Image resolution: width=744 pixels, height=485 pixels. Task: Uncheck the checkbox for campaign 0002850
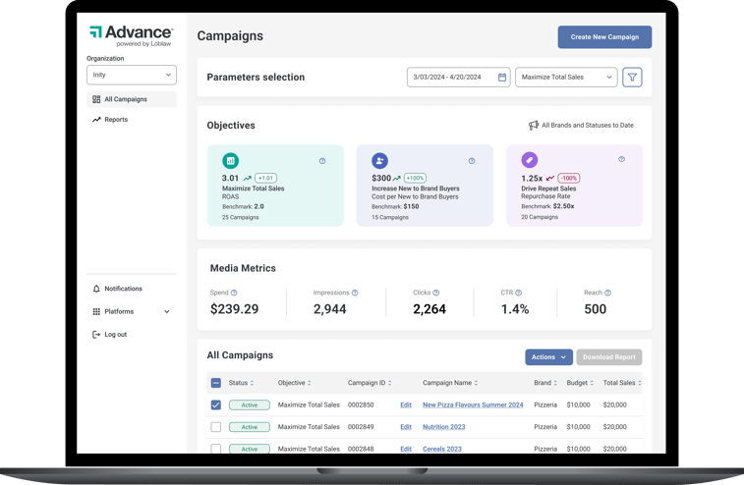coord(216,404)
